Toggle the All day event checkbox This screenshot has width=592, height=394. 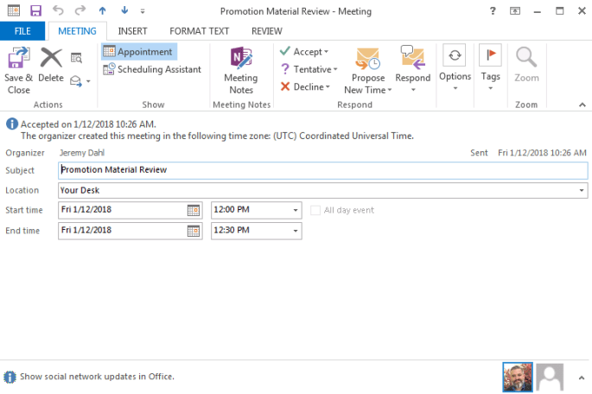[315, 210]
